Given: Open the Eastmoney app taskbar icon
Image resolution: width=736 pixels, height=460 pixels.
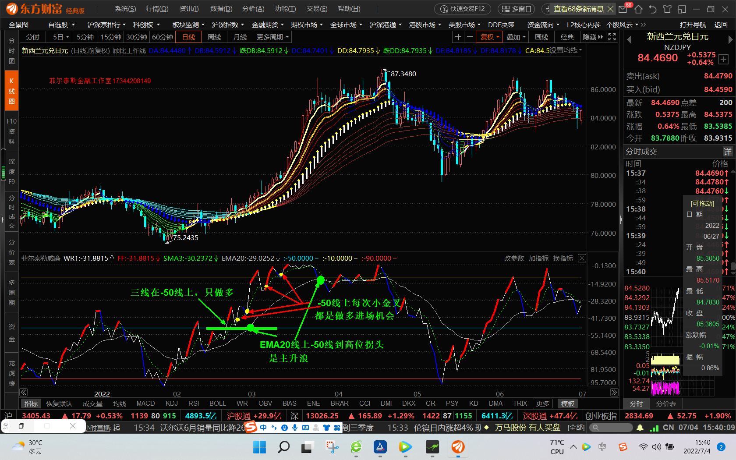Looking at the screenshot, I should pos(458,447).
